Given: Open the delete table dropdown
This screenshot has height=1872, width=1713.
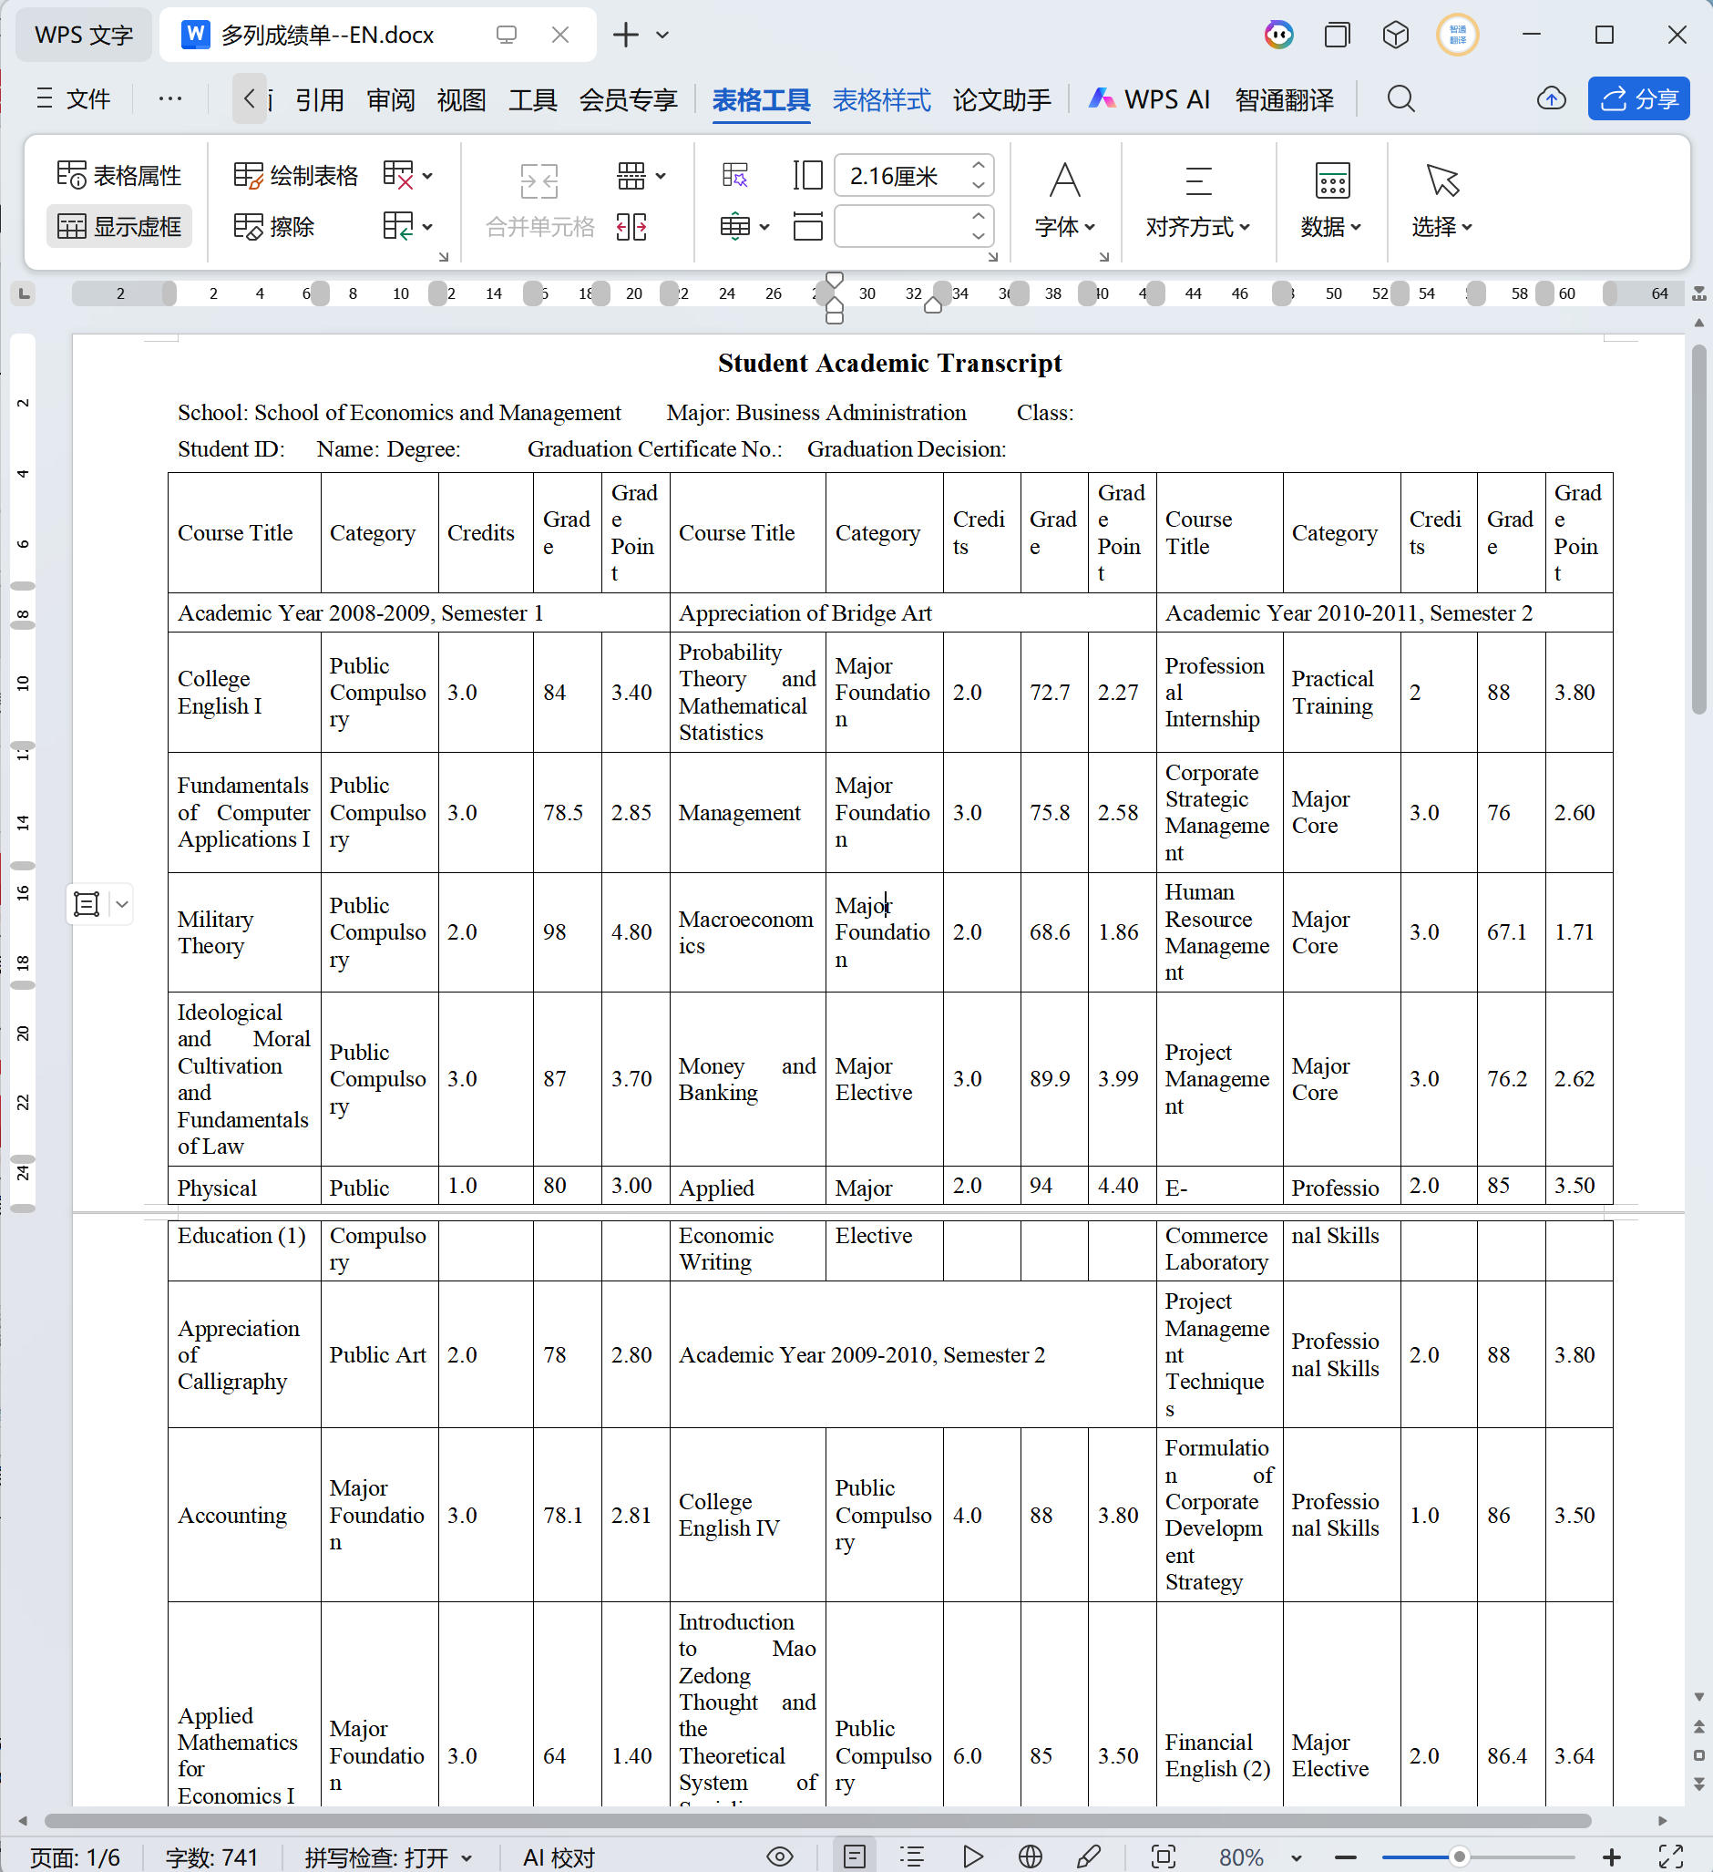Looking at the screenshot, I should point(408,176).
